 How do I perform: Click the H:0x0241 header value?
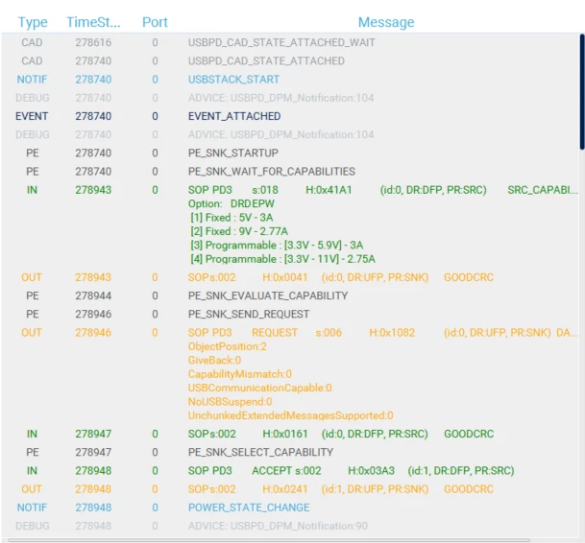point(285,489)
